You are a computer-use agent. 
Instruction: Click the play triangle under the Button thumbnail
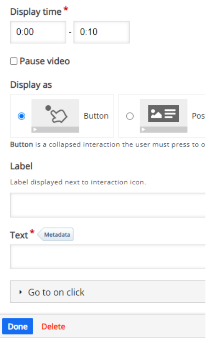click(35, 130)
